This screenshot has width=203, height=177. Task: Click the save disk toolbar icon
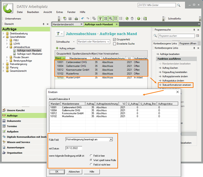coord(70,18)
